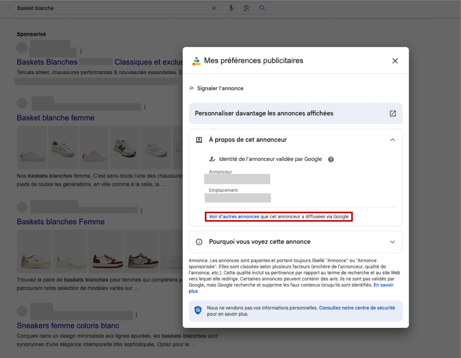Click the 'Emplacement' field label
461x358 pixels.
[x=223, y=190]
